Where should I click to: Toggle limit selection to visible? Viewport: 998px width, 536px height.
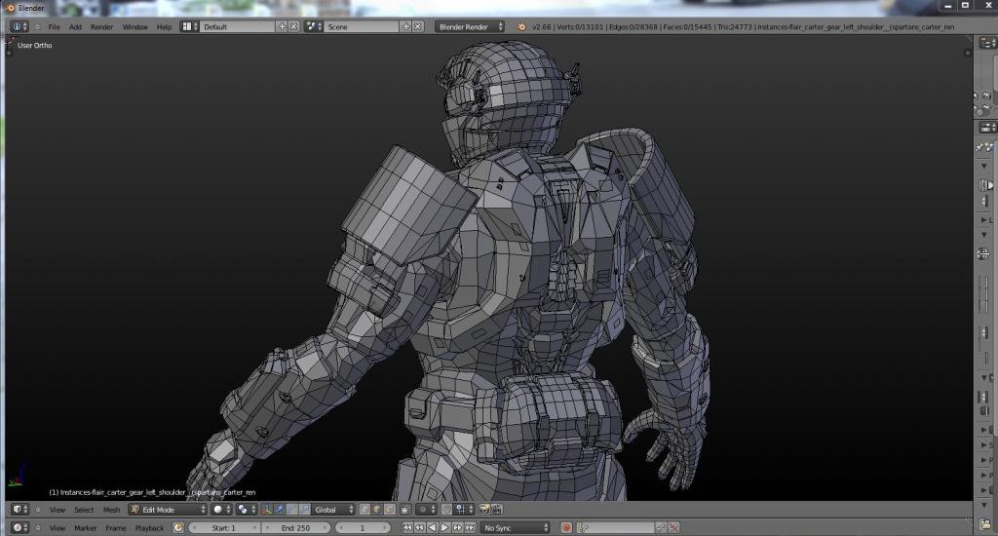point(405,510)
